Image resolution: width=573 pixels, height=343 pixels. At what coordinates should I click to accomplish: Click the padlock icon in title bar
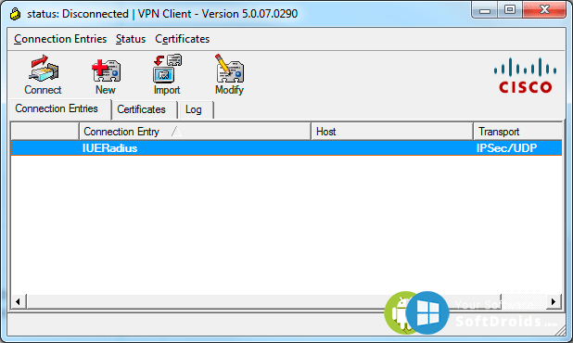point(16,14)
